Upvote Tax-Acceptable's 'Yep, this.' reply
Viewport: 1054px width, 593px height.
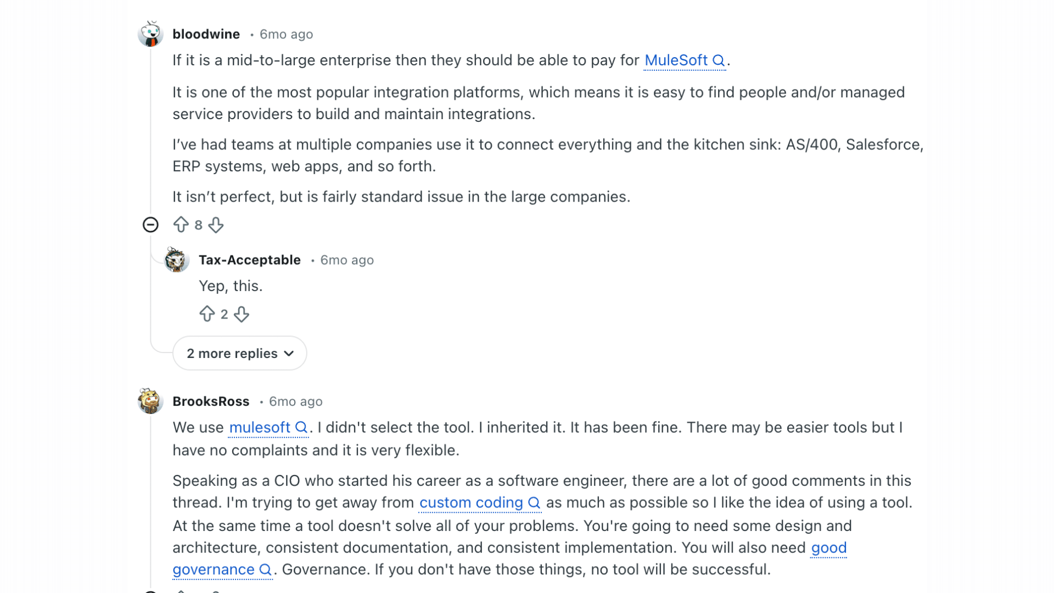[207, 314]
